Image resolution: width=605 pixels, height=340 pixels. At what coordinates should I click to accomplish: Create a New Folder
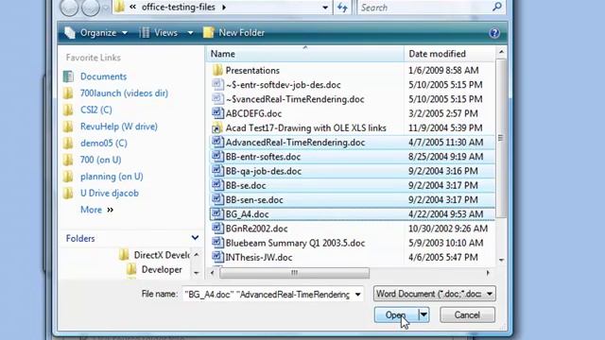click(x=233, y=33)
